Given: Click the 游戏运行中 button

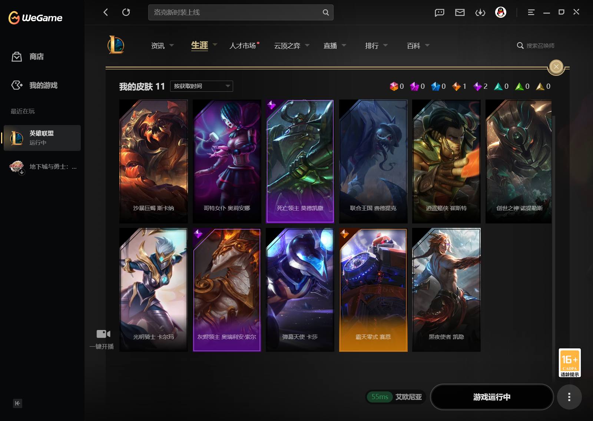Looking at the screenshot, I should [492, 397].
